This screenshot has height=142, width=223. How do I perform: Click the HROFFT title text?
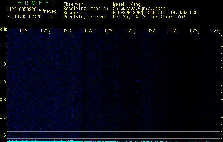tap(36, 3)
